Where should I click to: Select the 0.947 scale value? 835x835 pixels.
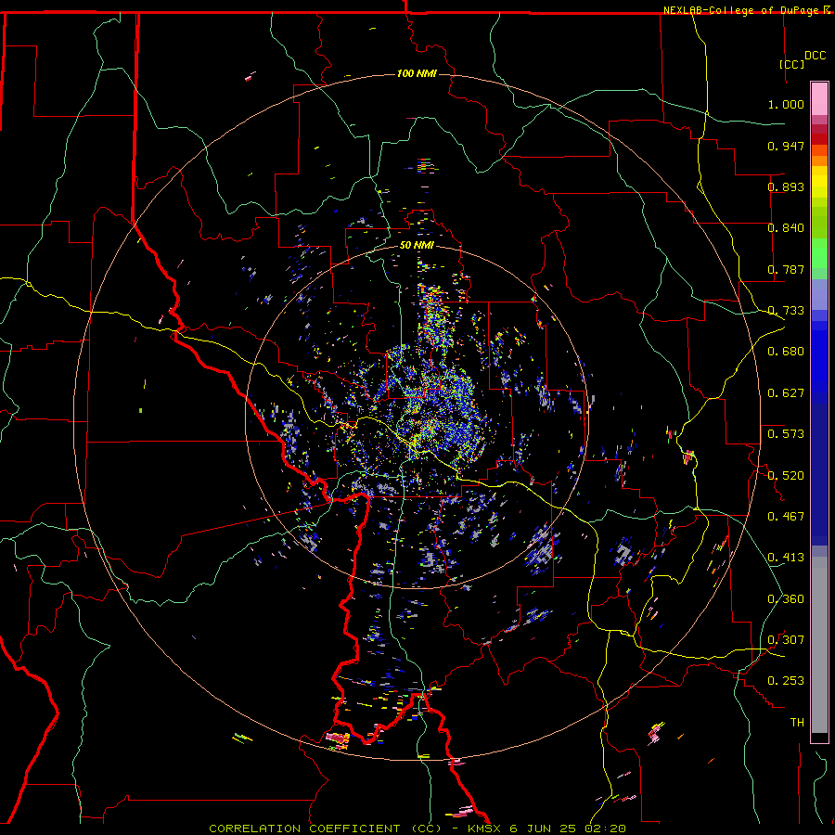[x=786, y=146]
